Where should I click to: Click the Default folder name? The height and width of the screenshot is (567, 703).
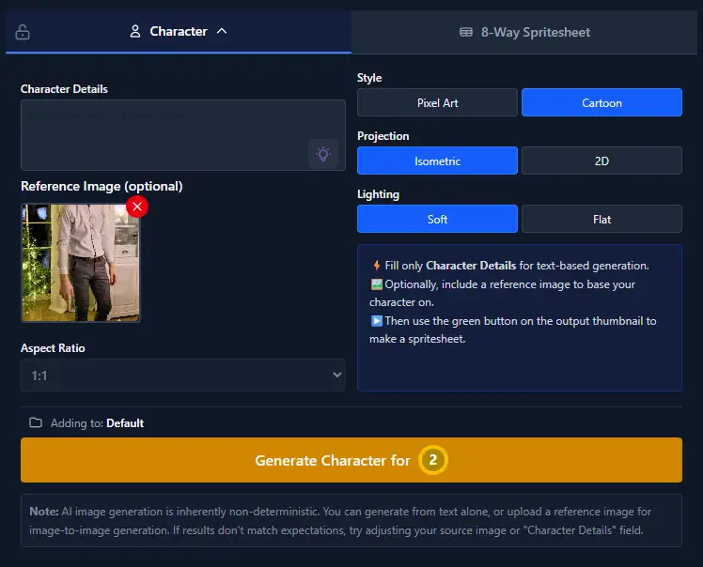(125, 423)
